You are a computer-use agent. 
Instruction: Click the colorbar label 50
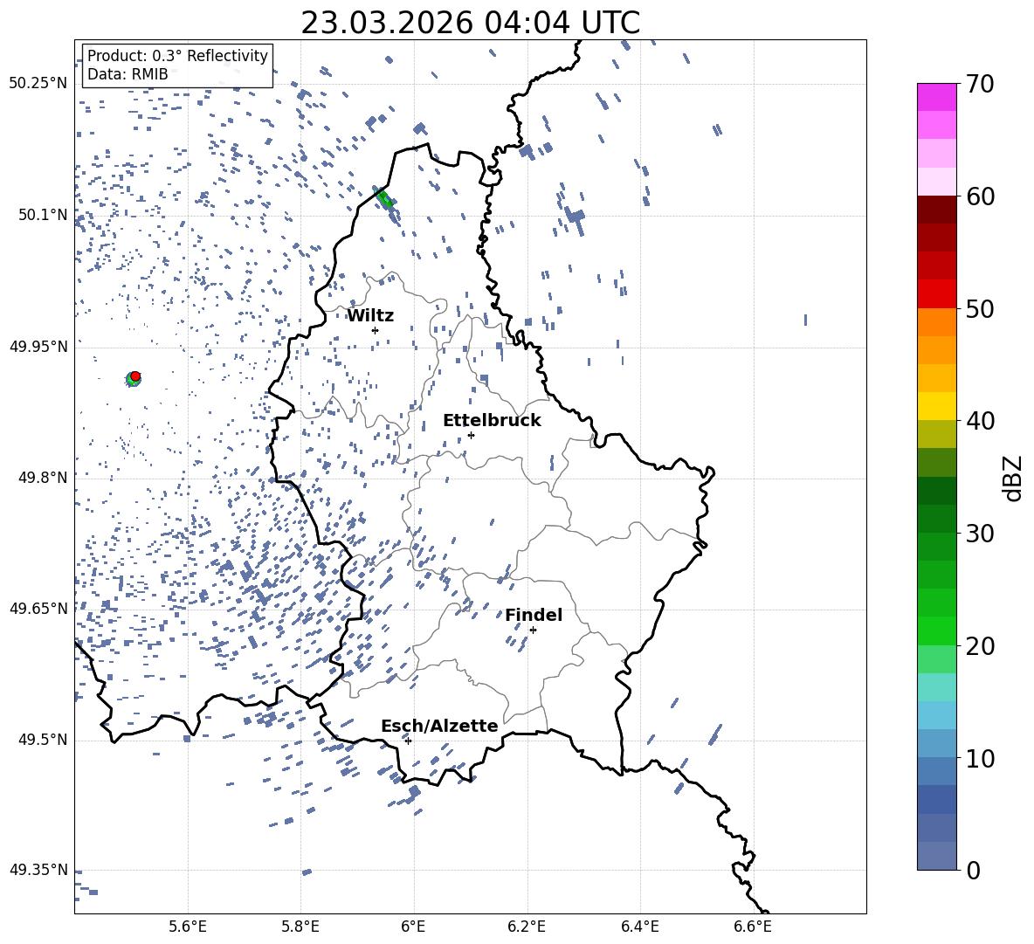click(980, 309)
